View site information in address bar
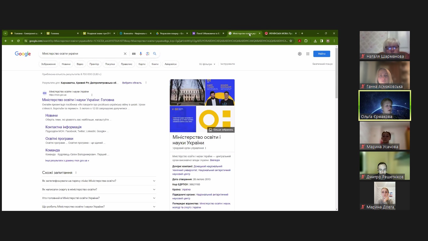This screenshot has height=241, width=428. coord(26,41)
